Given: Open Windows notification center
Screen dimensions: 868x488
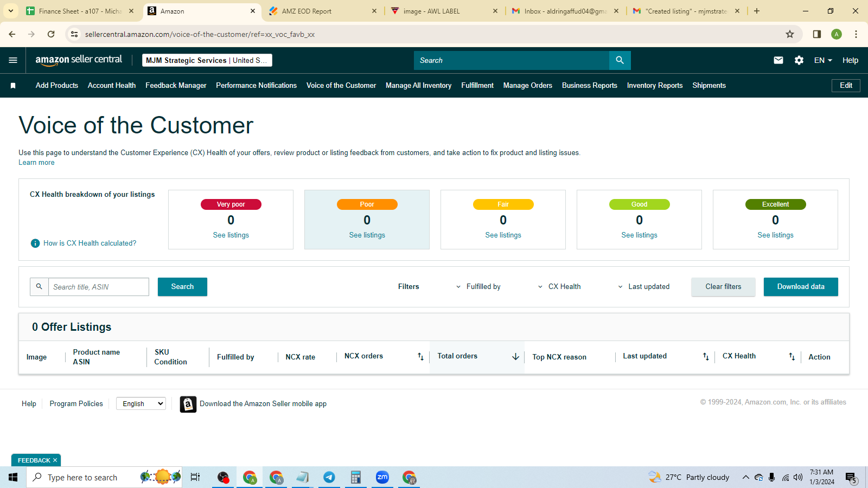Looking at the screenshot, I should [x=851, y=478].
